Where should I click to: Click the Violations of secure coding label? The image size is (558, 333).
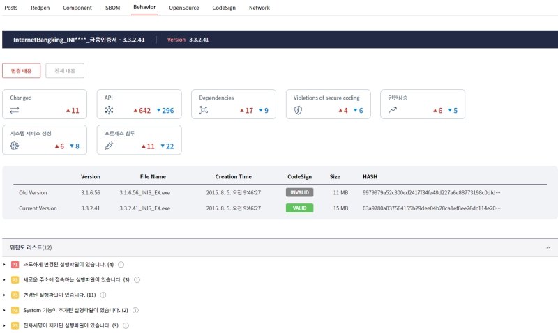click(326, 98)
